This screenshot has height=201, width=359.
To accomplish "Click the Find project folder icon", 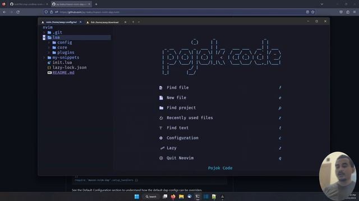I will 161,108.
